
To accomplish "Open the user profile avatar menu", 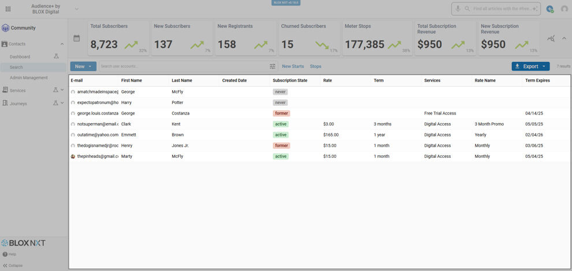I will [564, 9].
